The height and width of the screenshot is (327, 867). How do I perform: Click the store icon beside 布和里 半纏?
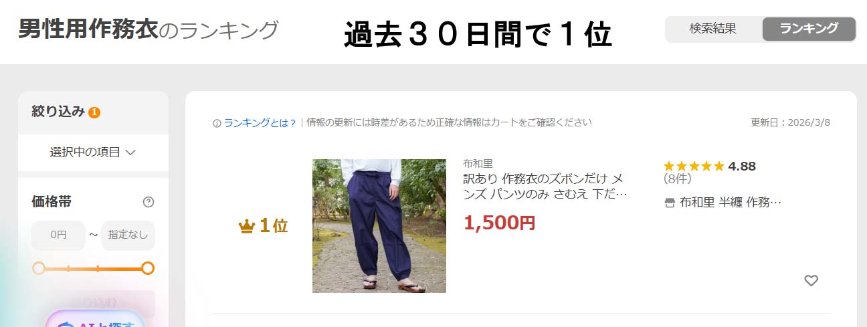click(x=669, y=203)
